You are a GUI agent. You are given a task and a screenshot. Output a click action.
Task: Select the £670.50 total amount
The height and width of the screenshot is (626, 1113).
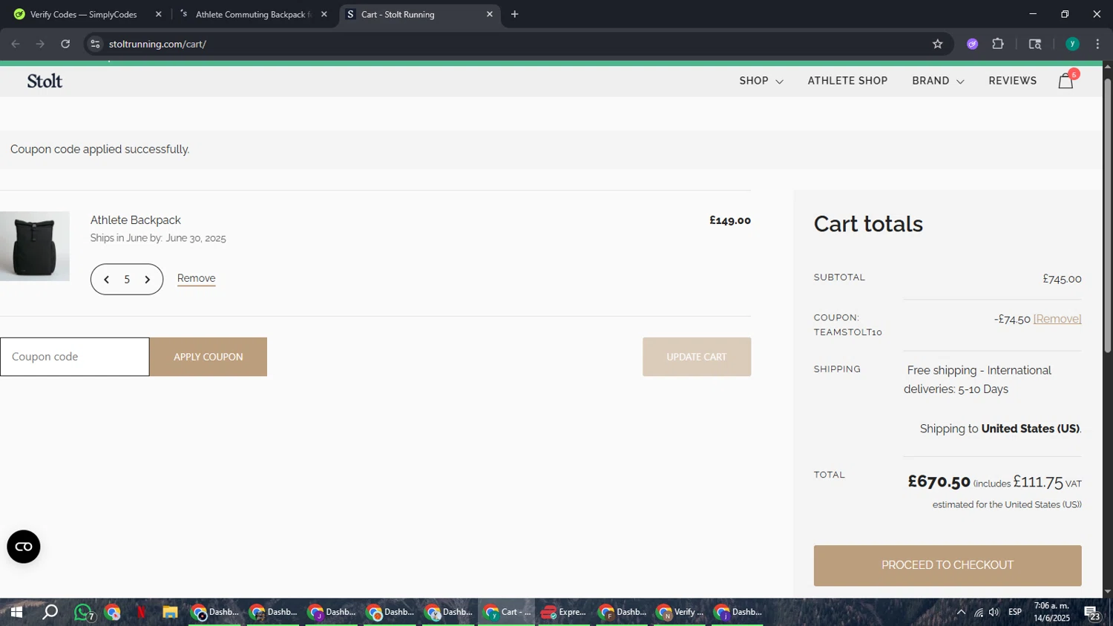(x=939, y=482)
